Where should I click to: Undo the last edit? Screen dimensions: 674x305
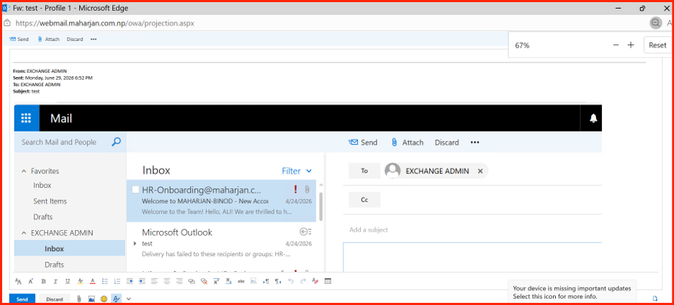coord(291,281)
